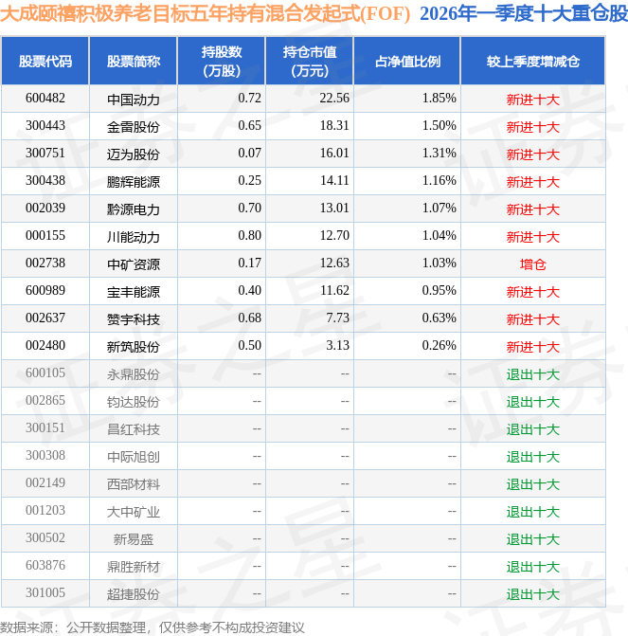
Task: Select stock code 301005
Action: coord(45,593)
